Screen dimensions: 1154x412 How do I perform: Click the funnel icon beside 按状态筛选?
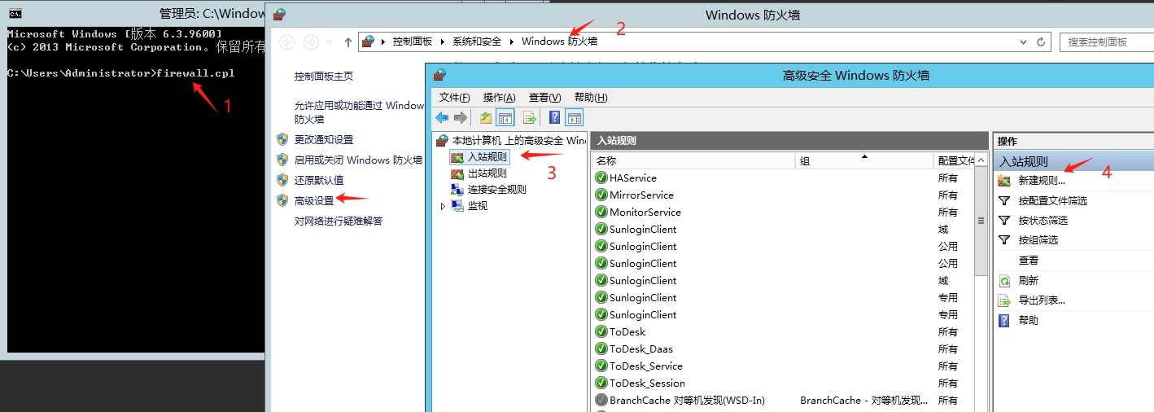pyautogui.click(x=1004, y=220)
